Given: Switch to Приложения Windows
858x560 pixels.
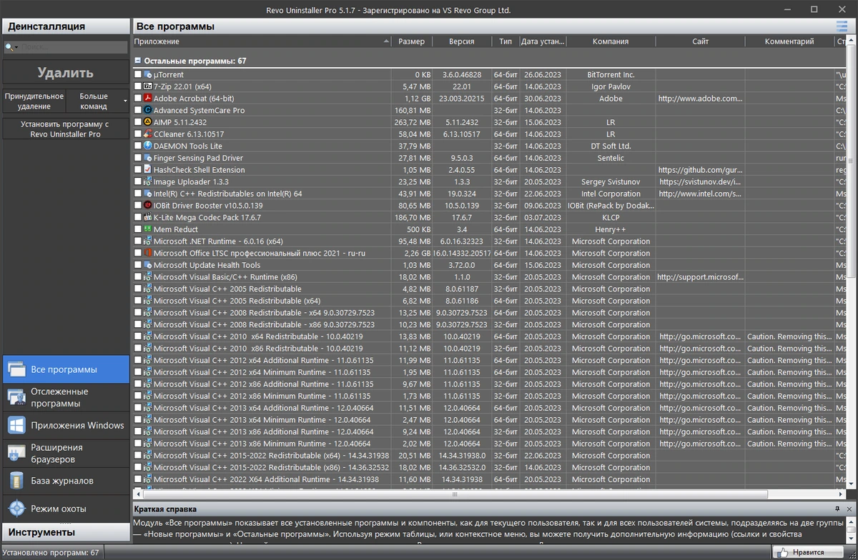Looking at the screenshot, I should pos(65,425).
